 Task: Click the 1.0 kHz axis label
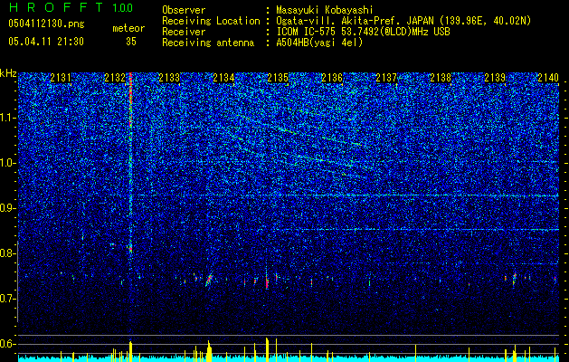[8, 163]
